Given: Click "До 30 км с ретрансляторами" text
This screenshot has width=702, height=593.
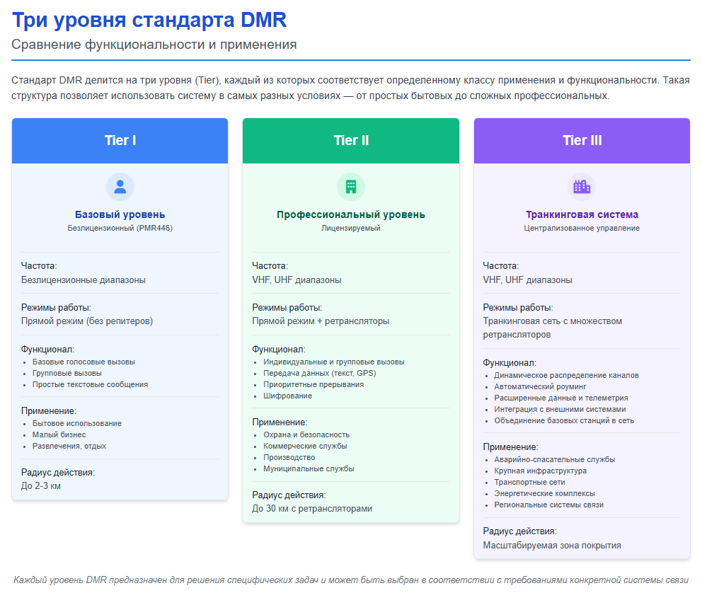Looking at the screenshot, I should point(311,509).
